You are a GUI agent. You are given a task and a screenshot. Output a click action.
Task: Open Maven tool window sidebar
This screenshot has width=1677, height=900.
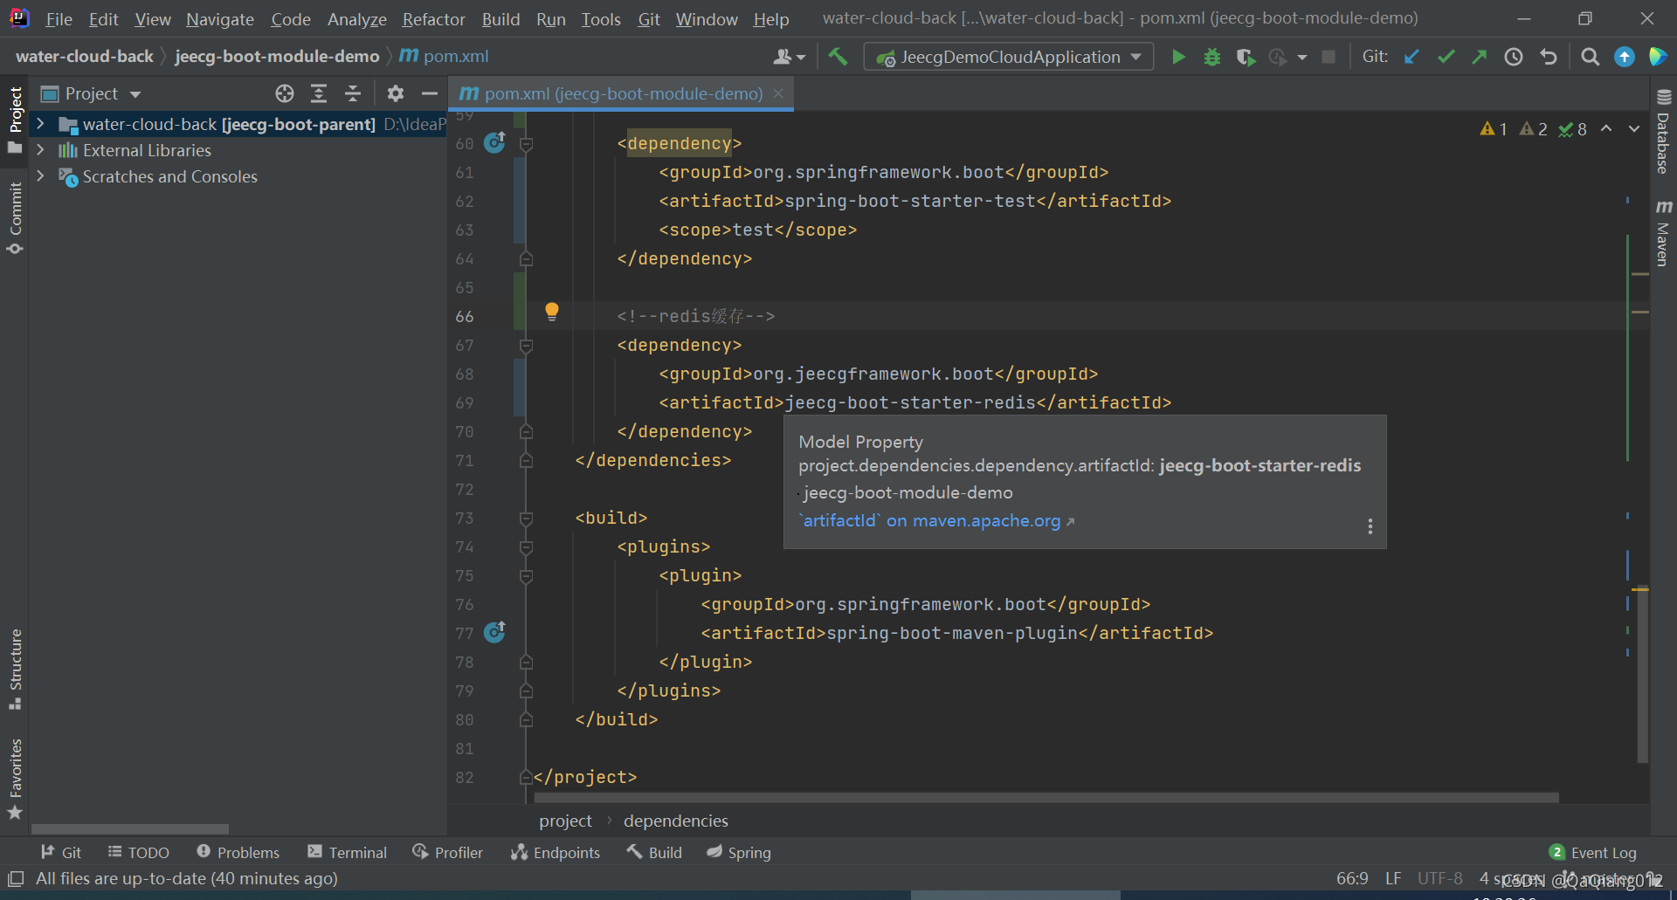pyautogui.click(x=1663, y=232)
